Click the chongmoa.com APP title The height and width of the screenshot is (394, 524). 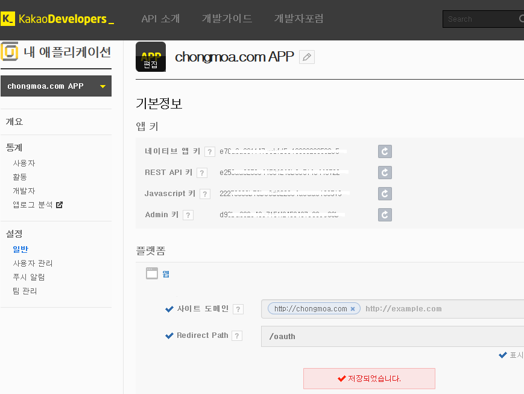coord(235,57)
